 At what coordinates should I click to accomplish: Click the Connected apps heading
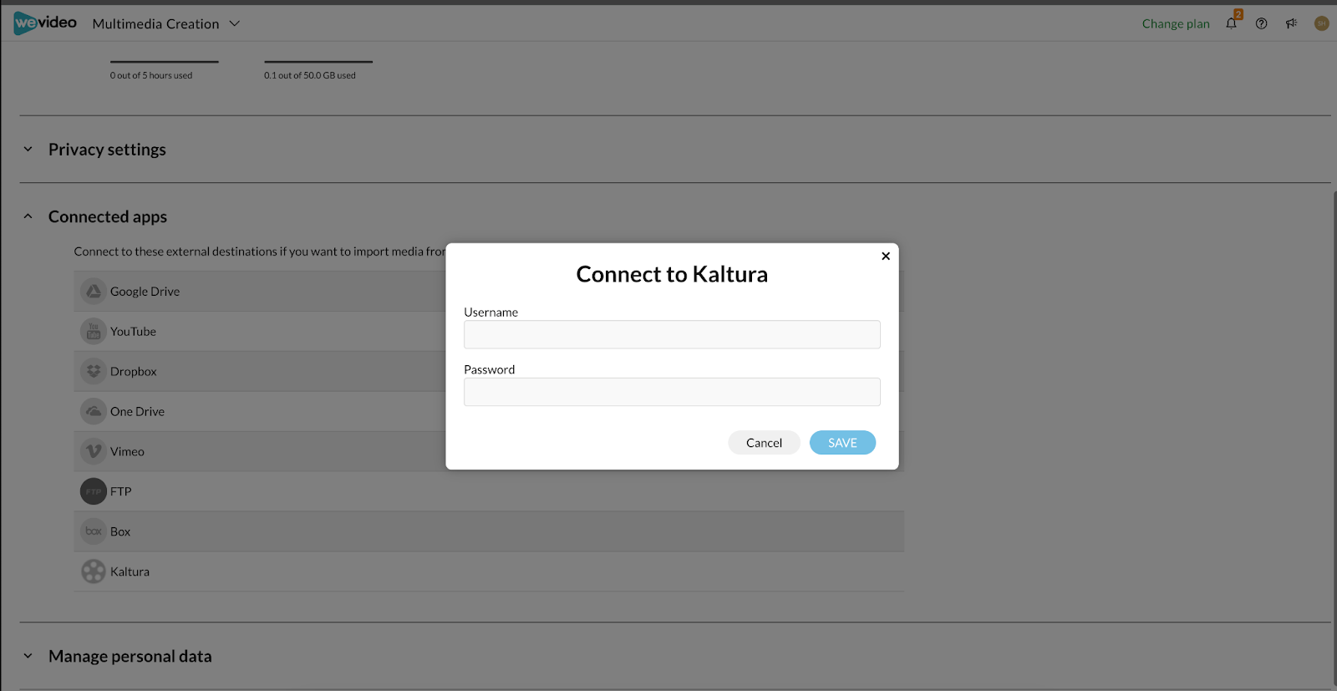[108, 217]
